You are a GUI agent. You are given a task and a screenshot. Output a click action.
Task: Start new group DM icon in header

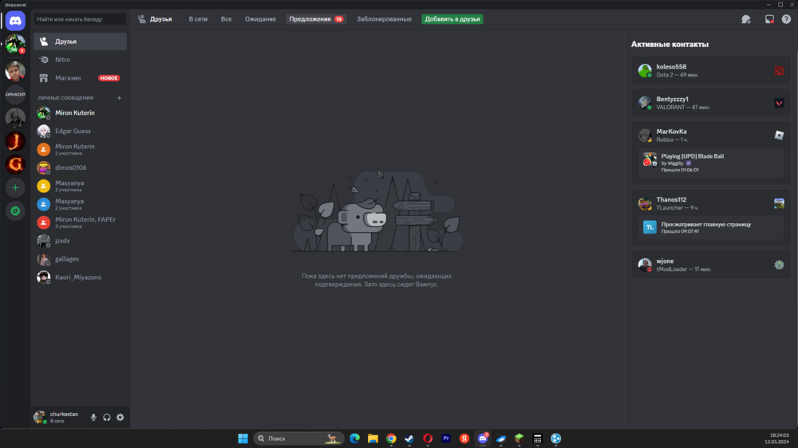coord(746,19)
